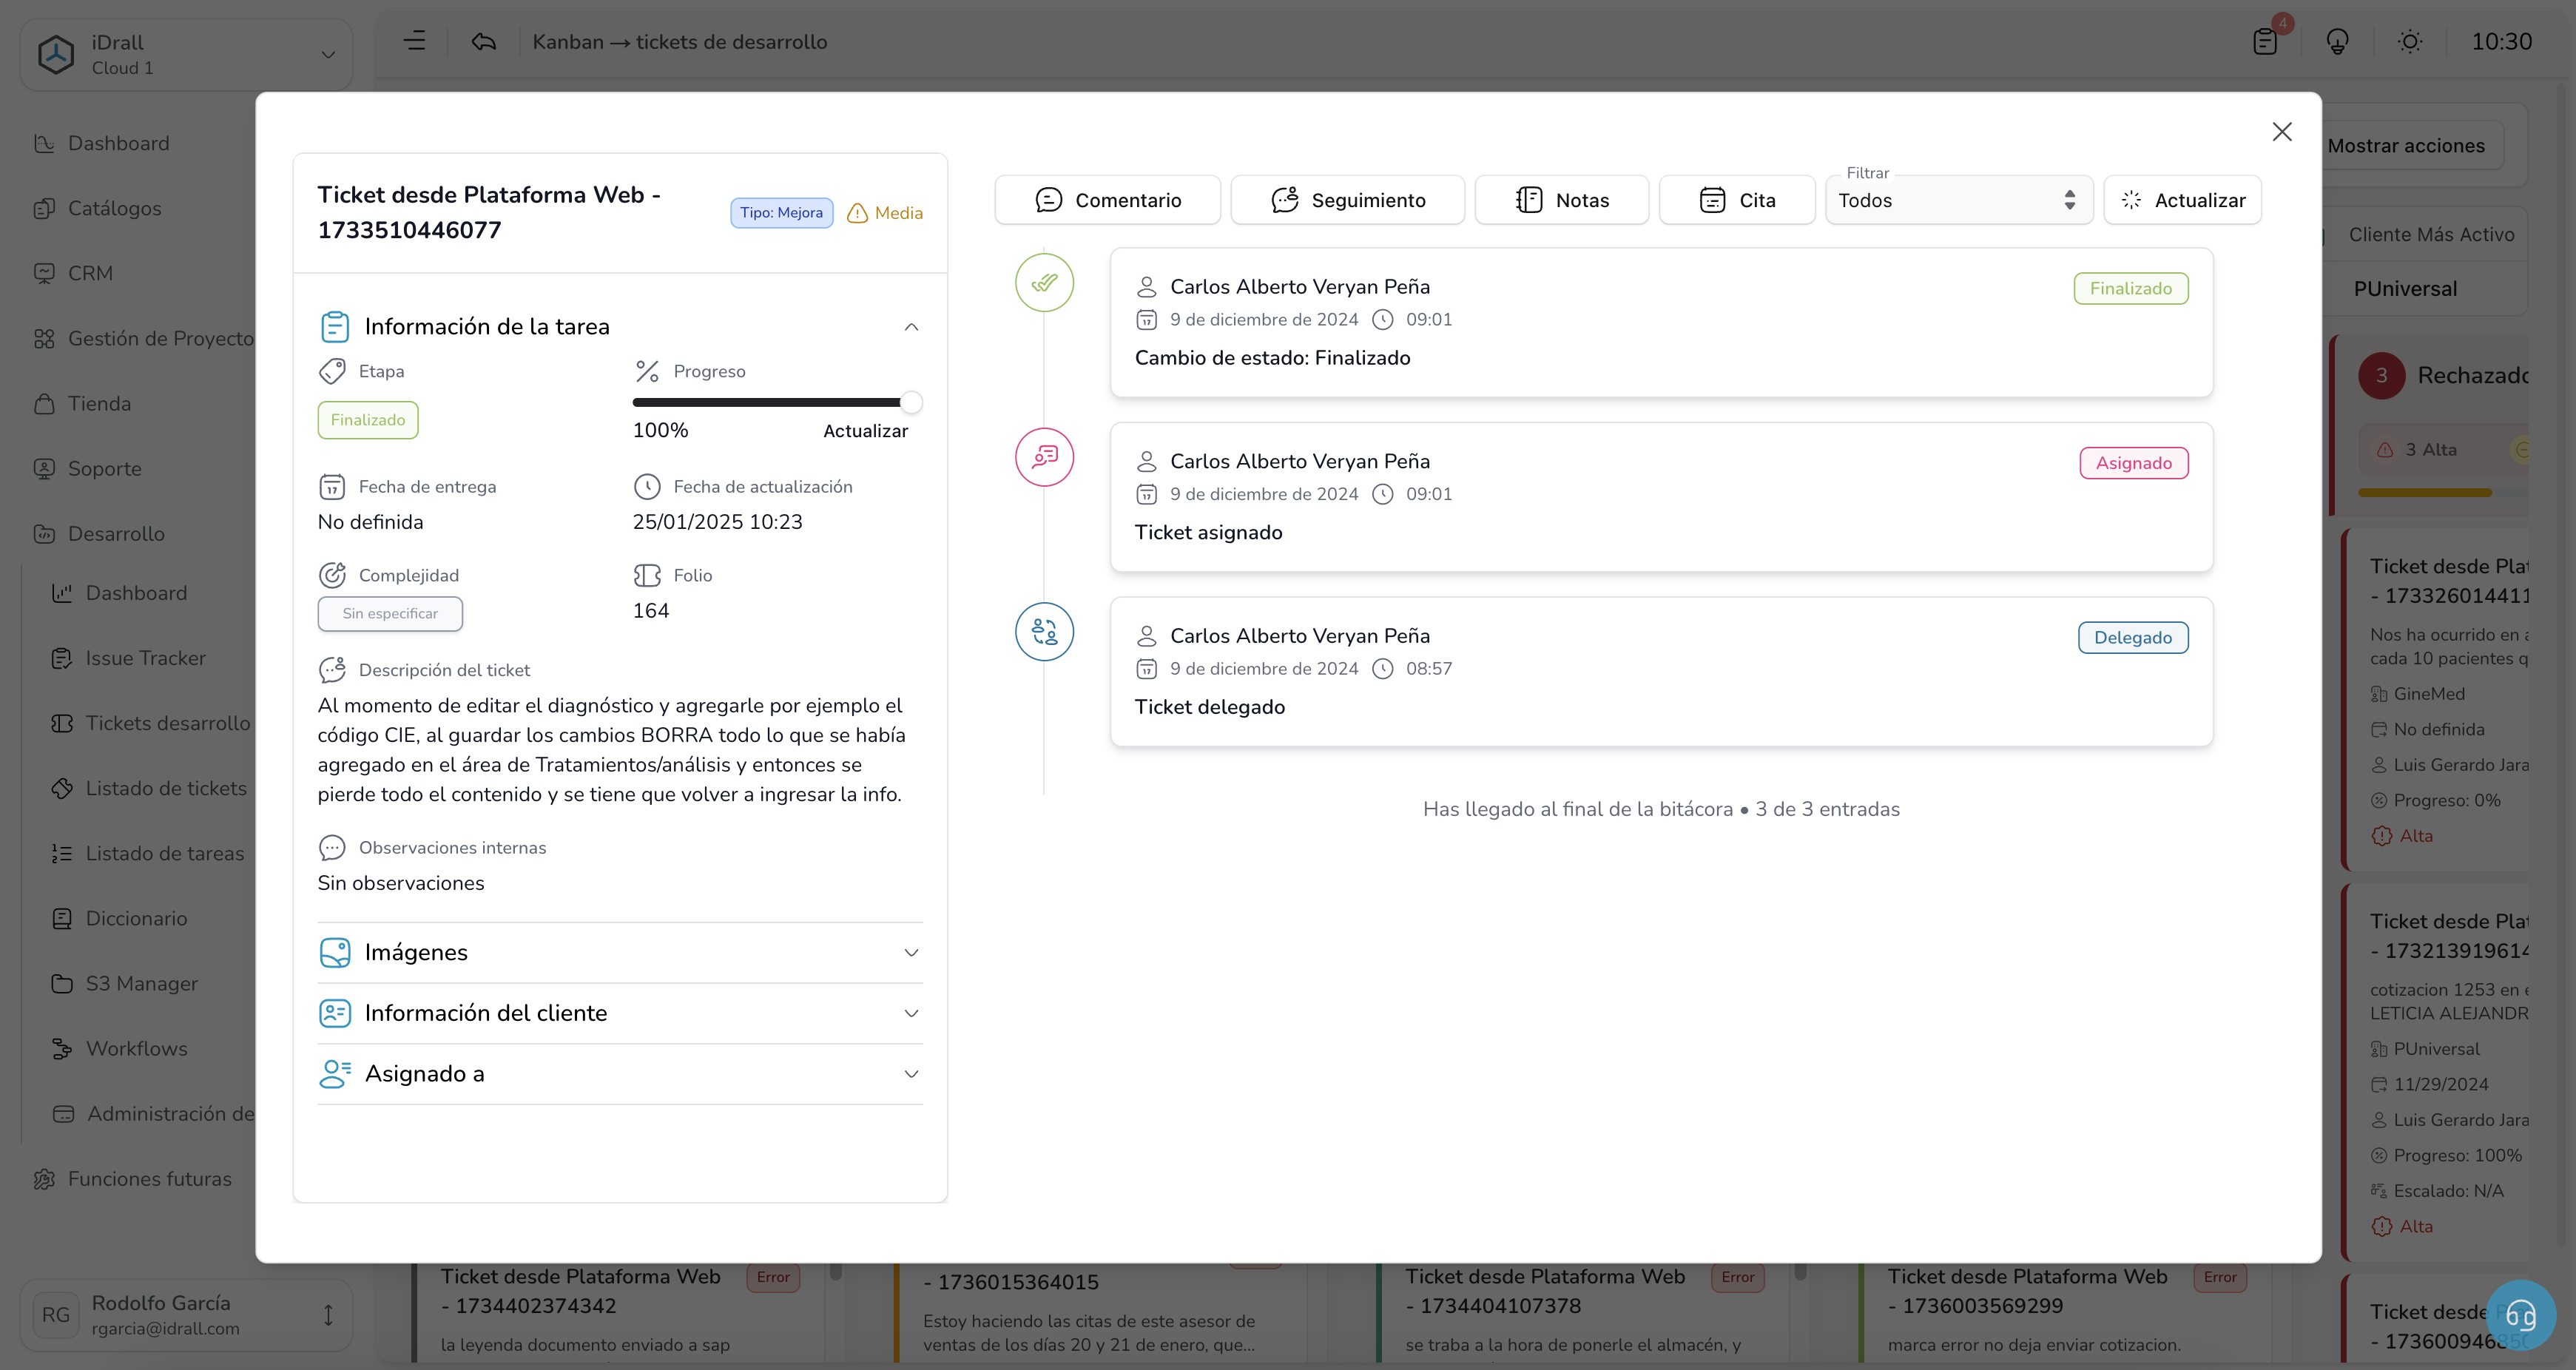Open the Filtrar Todos dropdown
Screen dimensions: 2576x1370
click(1958, 200)
